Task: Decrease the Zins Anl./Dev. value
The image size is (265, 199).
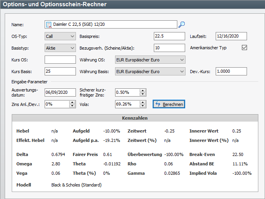Action: (72, 106)
